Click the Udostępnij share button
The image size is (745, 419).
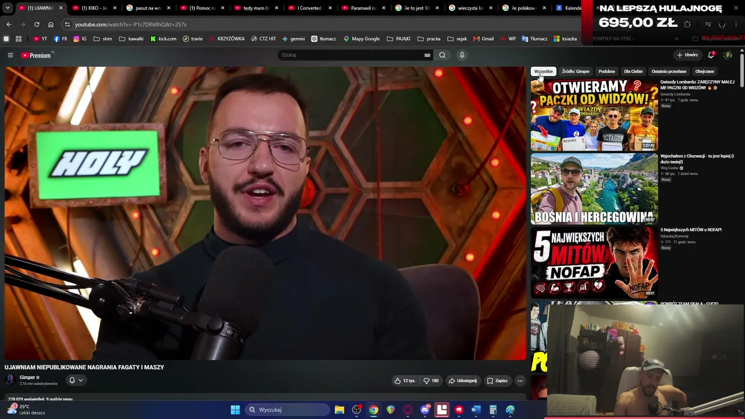click(x=463, y=381)
